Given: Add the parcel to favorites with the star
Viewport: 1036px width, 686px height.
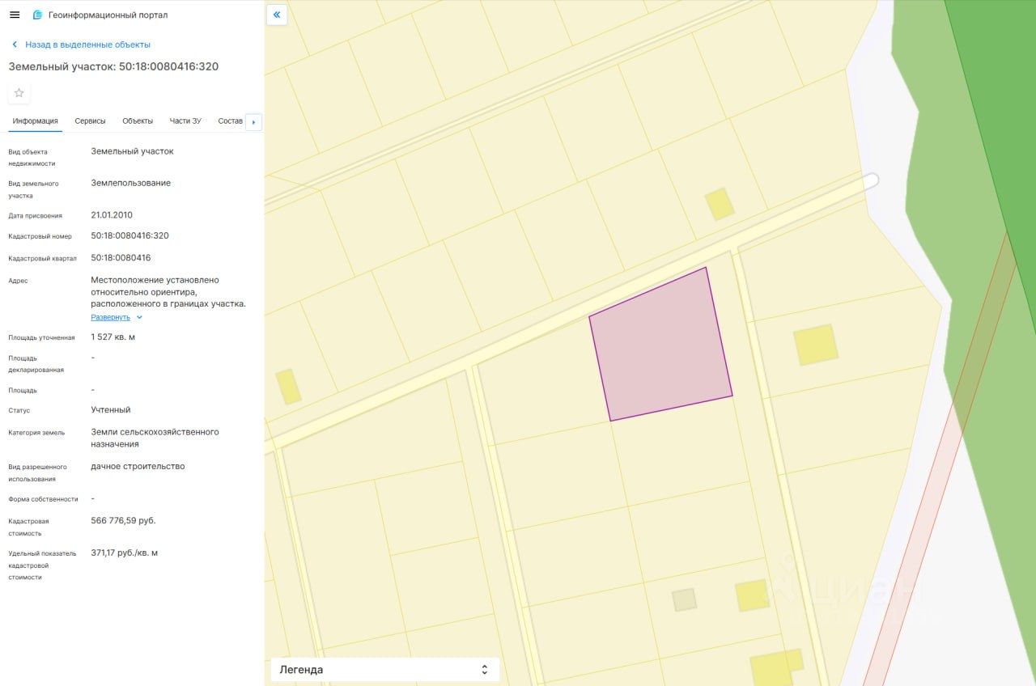Looking at the screenshot, I should [19, 93].
